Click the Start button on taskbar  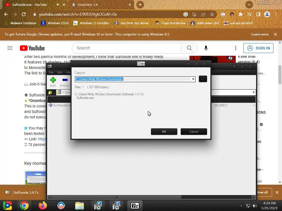click(x=7, y=206)
